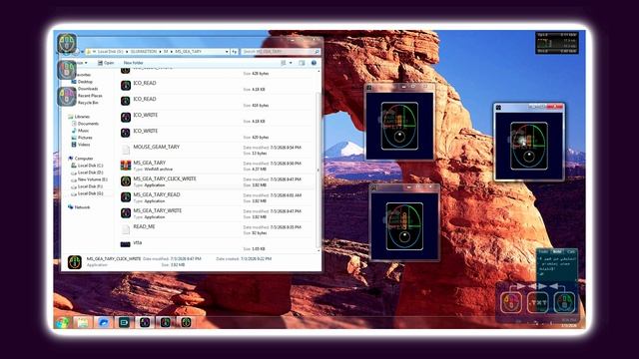The image size is (639, 359).
Task: Click the network meter gadget on desktop
Action: (x=557, y=43)
